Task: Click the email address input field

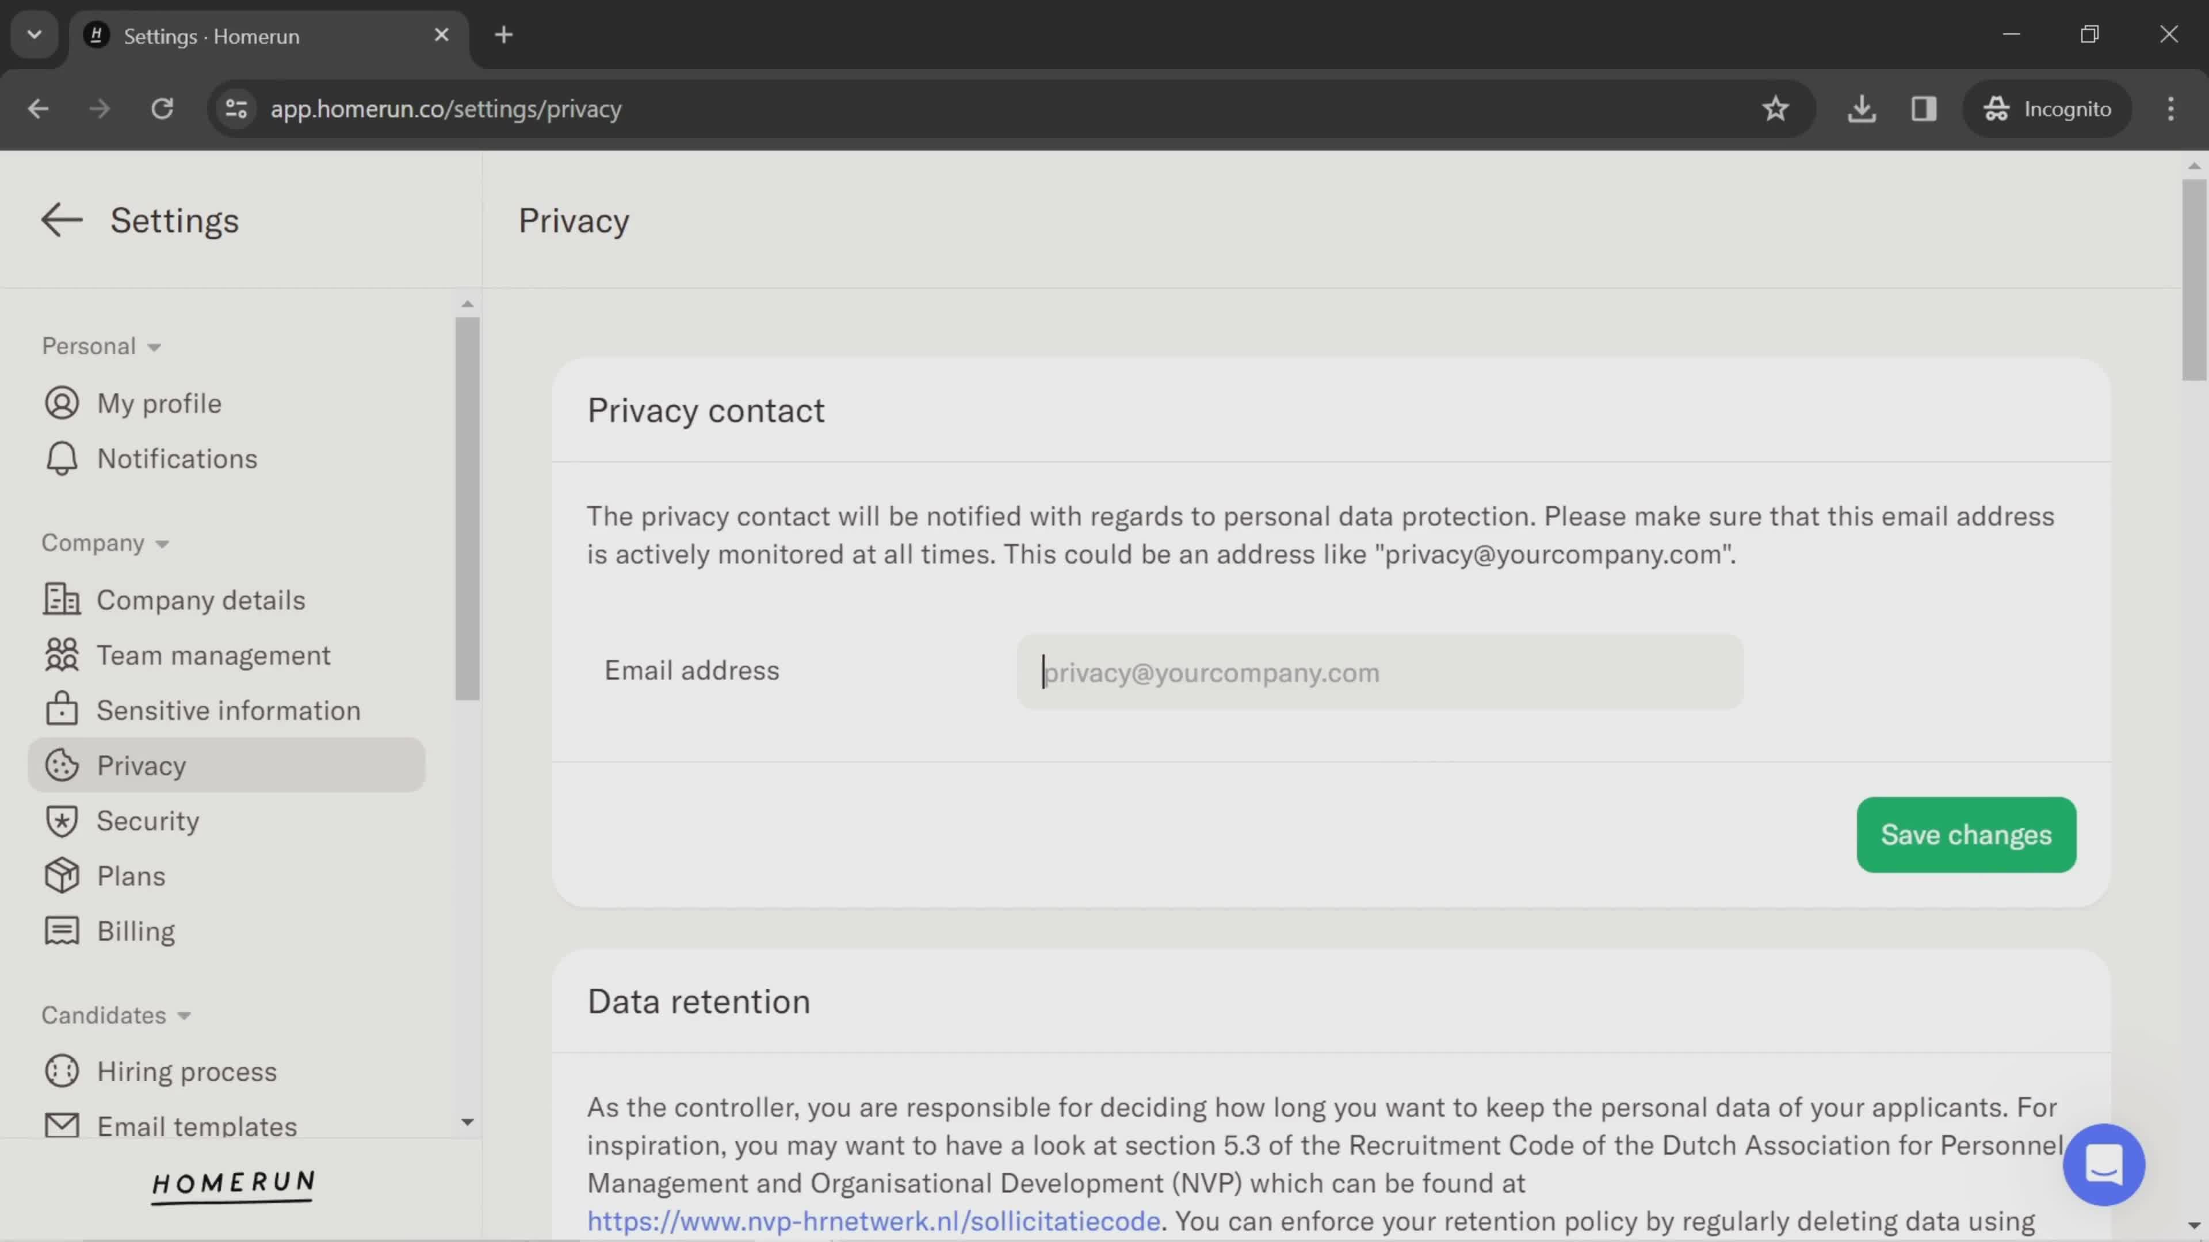Action: tap(1379, 672)
